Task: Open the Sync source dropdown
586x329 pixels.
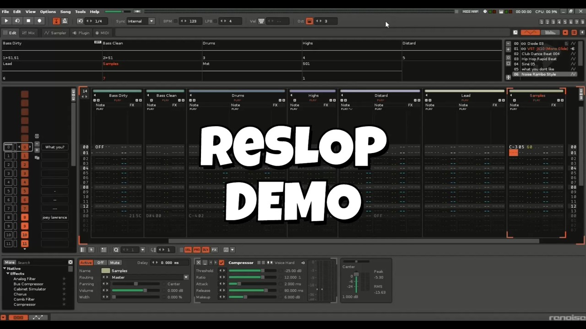Action: coord(141,21)
